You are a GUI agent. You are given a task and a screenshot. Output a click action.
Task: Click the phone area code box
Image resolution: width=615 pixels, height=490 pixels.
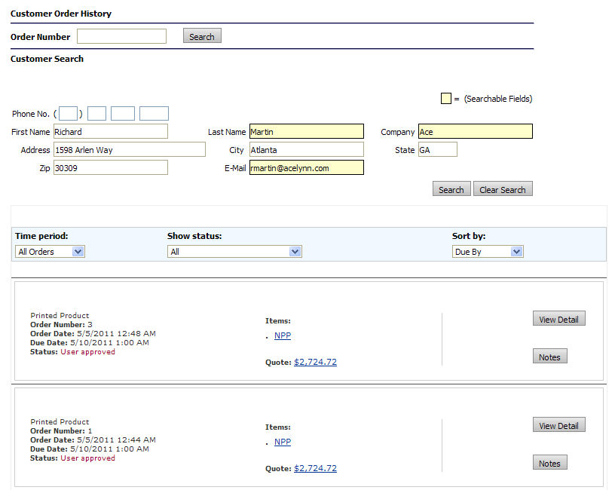coord(68,114)
